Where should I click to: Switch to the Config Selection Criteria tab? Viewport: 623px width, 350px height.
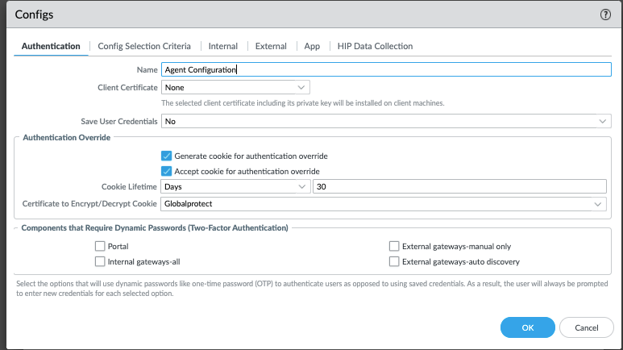(x=144, y=47)
